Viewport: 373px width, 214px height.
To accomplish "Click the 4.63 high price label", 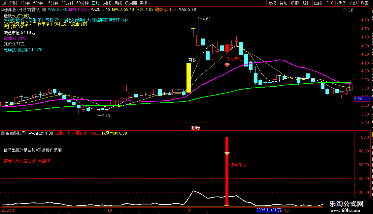I will pos(207,19).
